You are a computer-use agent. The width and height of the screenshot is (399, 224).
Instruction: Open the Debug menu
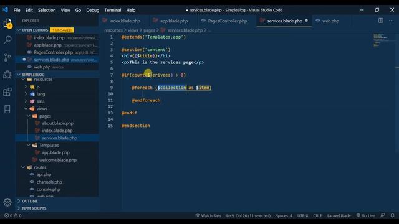coord(93,10)
